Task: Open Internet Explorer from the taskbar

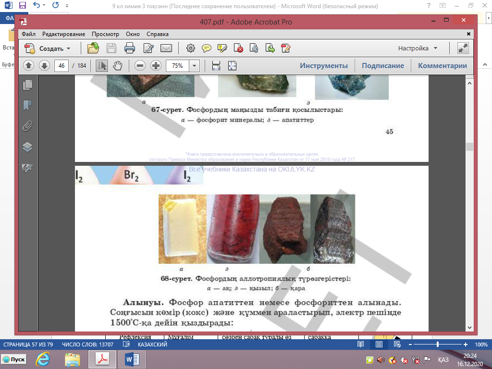Action: [43, 359]
